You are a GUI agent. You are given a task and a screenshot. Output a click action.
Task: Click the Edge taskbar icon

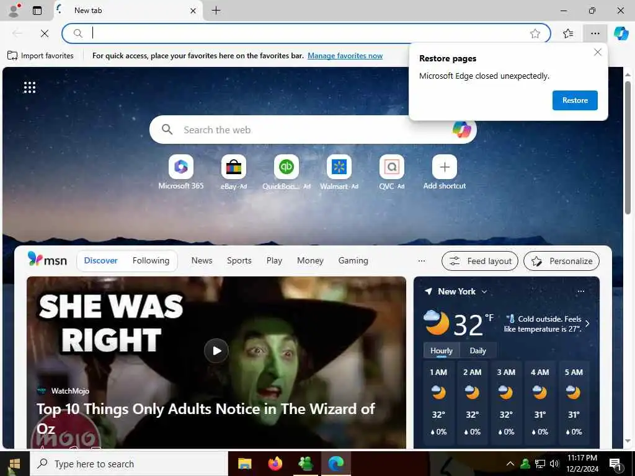(336, 464)
